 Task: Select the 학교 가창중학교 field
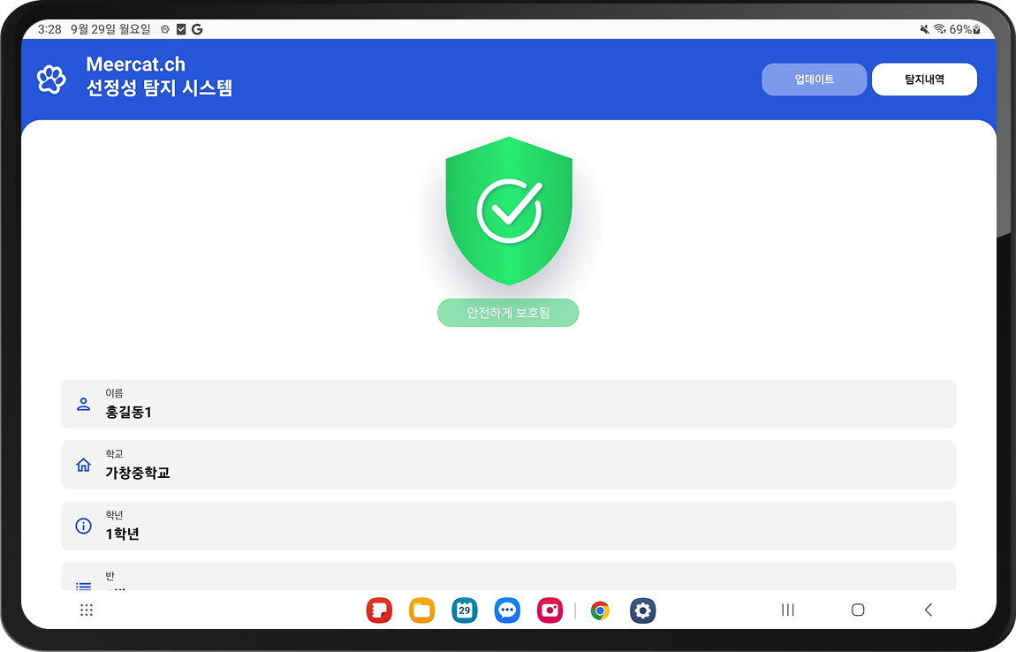pos(509,465)
